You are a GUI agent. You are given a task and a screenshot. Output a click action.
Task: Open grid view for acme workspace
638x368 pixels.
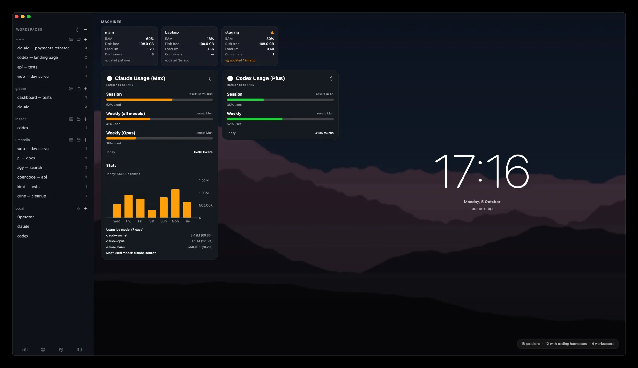[71, 39]
